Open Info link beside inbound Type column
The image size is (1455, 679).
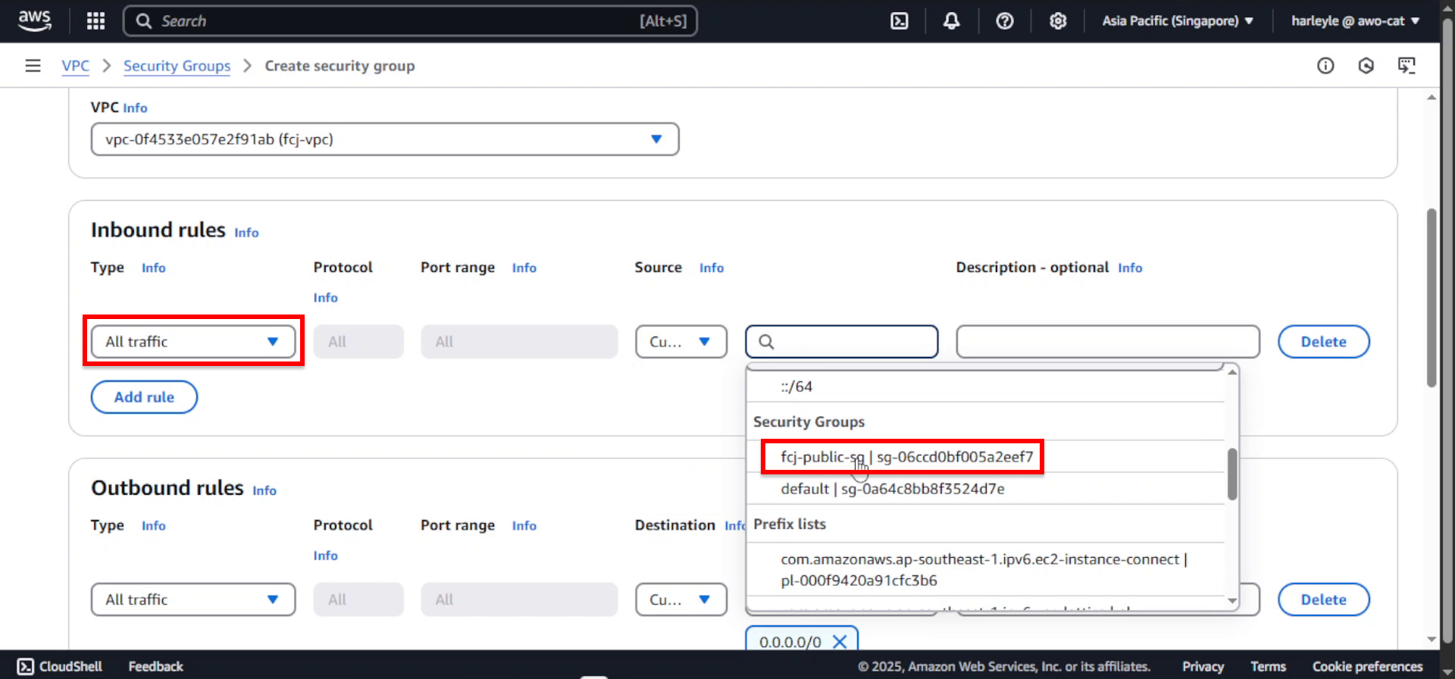tap(153, 268)
